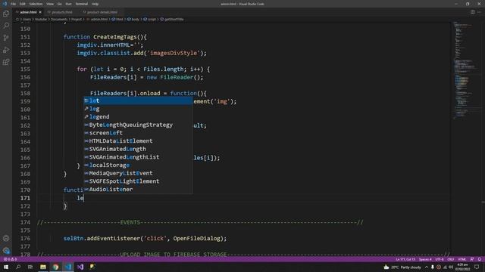Image resolution: width=485 pixels, height=272 pixels.
Task: Click the Windows taskbar search icon
Action: pyautogui.click(x=18, y=267)
